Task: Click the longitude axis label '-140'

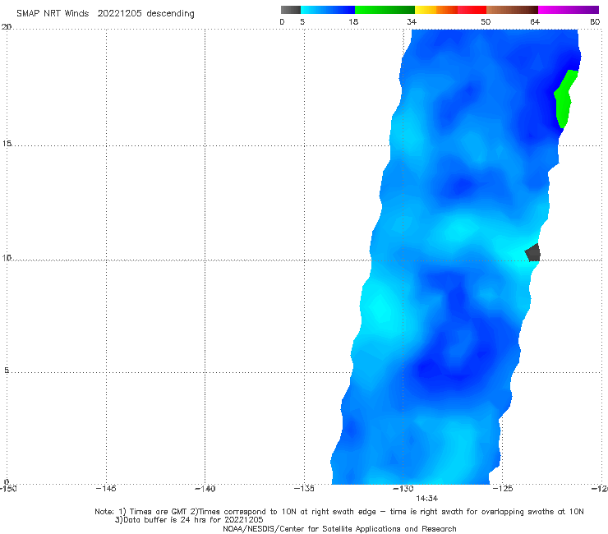Action: pyautogui.click(x=205, y=489)
